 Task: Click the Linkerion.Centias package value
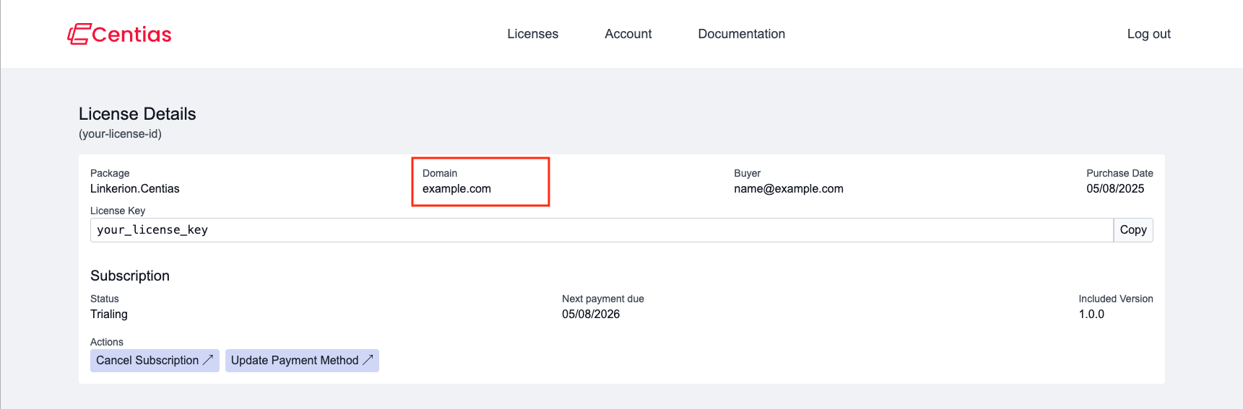click(x=135, y=189)
